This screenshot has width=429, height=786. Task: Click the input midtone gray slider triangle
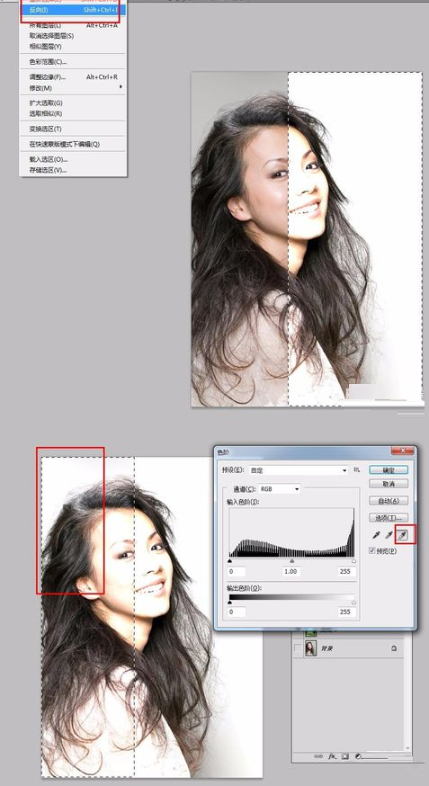point(292,561)
